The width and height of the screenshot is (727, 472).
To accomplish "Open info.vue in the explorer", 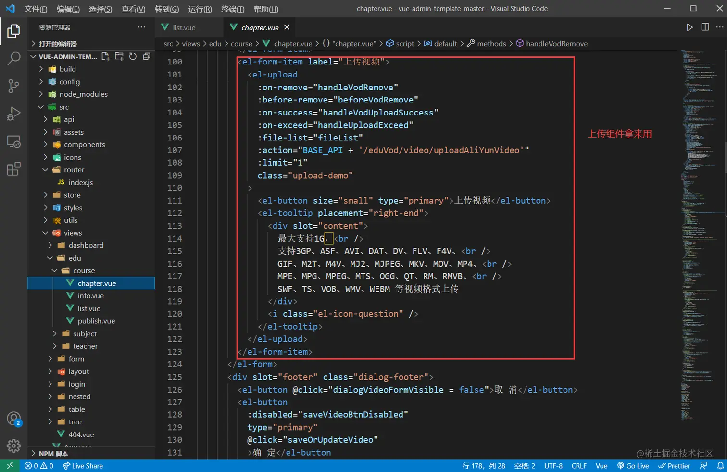I will 91,296.
